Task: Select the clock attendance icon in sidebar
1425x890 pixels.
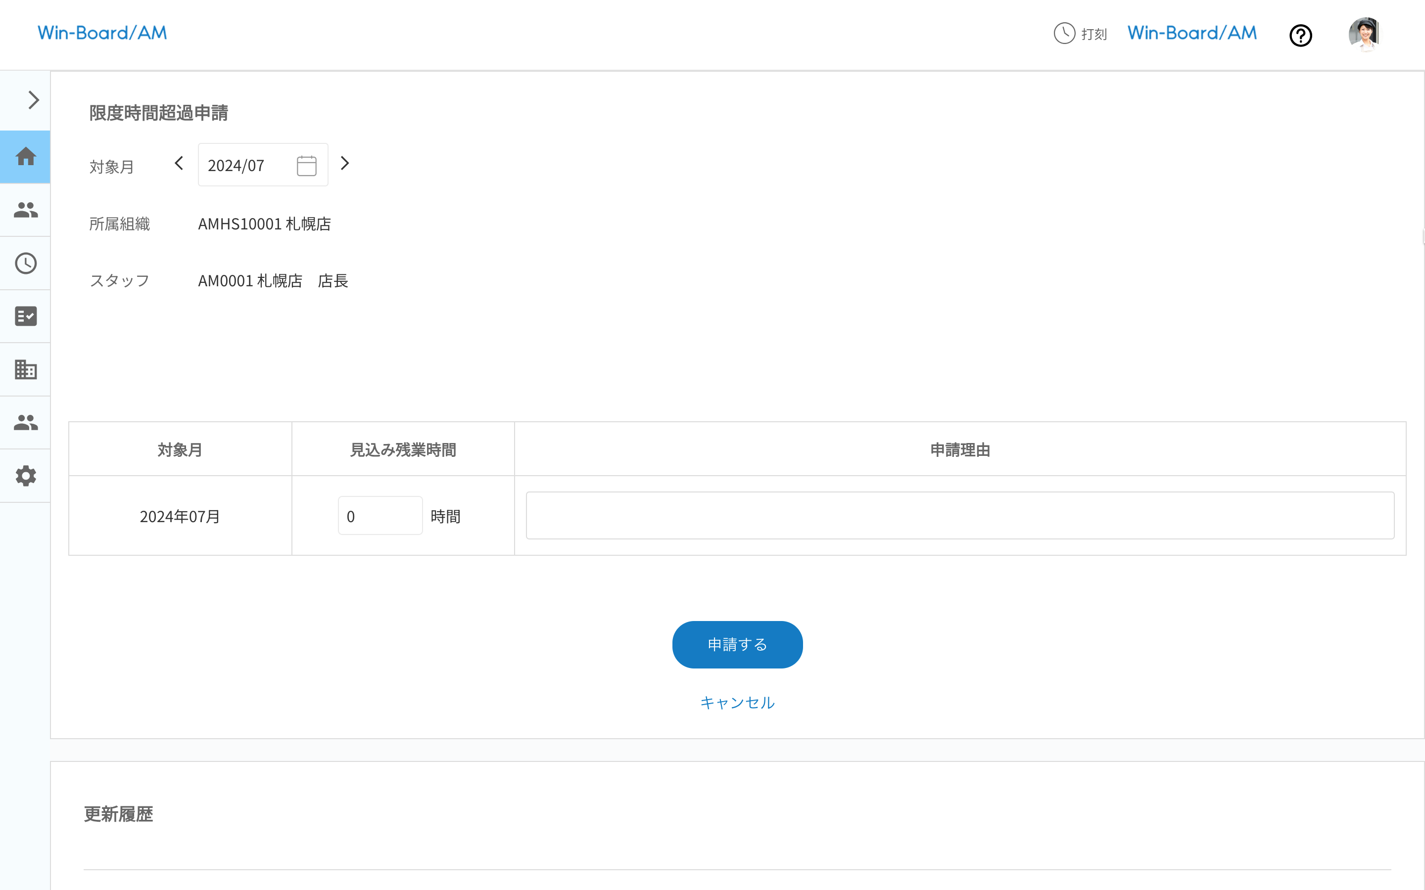Action: (x=25, y=263)
